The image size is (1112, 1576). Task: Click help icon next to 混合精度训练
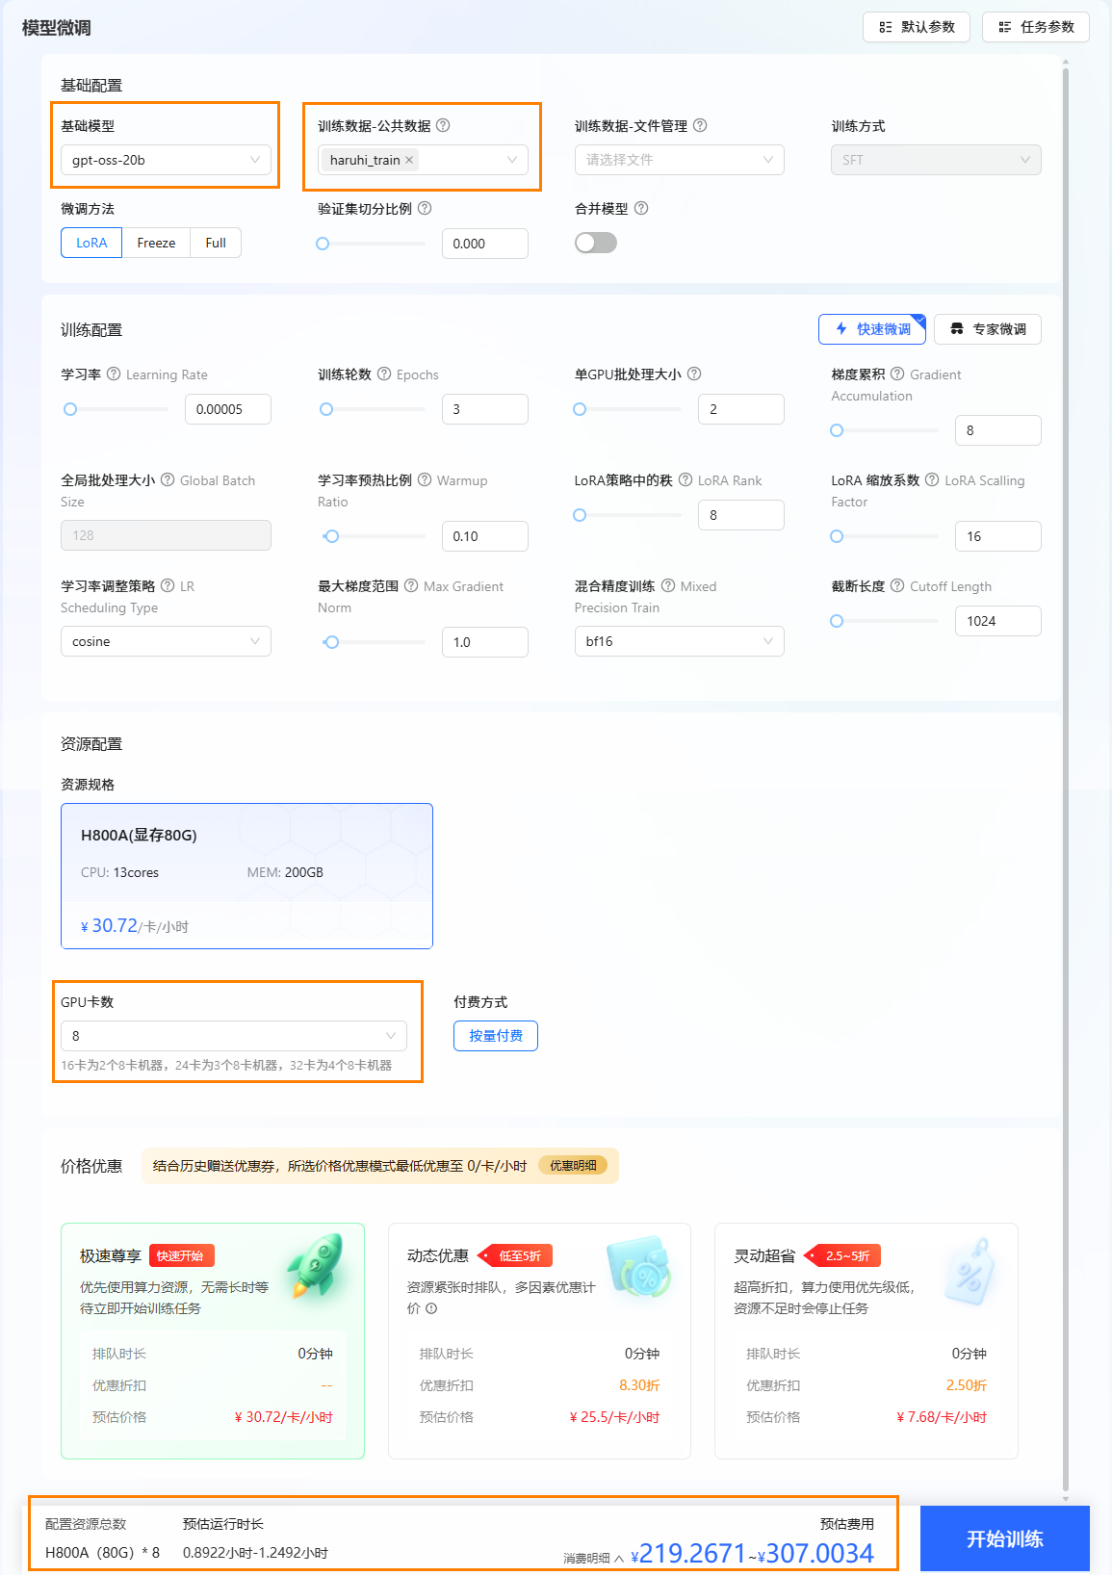click(x=668, y=585)
